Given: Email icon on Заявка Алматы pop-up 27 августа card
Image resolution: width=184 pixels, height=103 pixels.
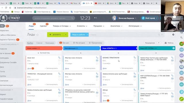Looking at the screenshot, I should (x=135, y=77).
